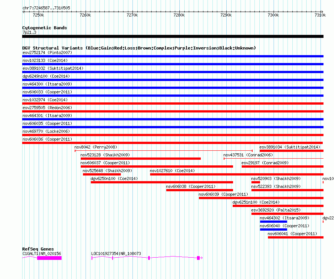Select esv3692920 (Palta2015) label
334x279 pixels.
(276, 210)
